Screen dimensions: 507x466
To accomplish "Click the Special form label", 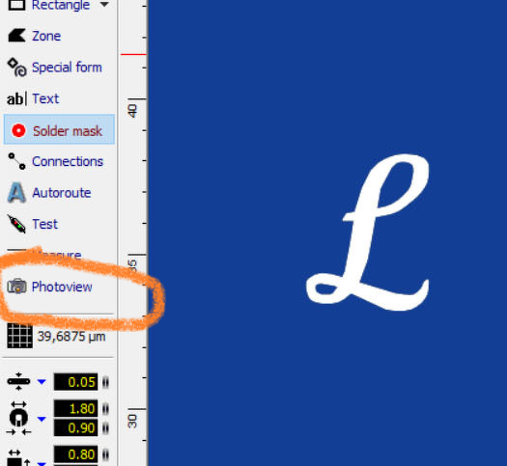I will [x=67, y=68].
